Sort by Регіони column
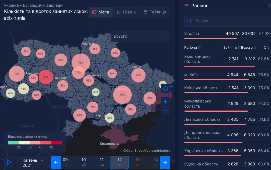The height and width of the screenshot is (170, 271). click(x=192, y=47)
